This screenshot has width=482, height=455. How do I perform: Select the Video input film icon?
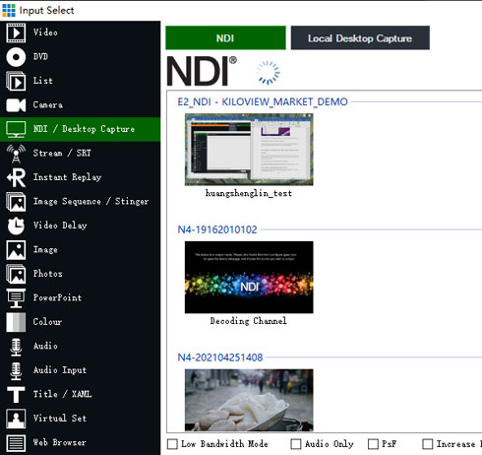tap(16, 32)
